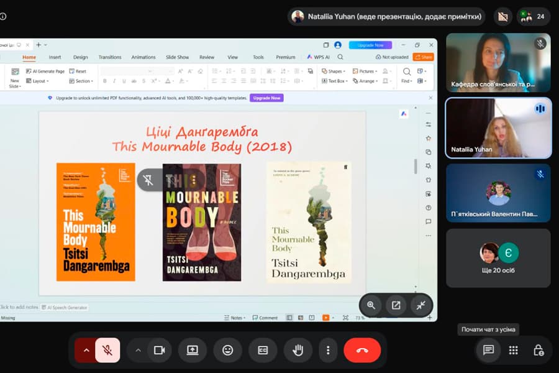Open the Slide Show tab
The height and width of the screenshot is (373, 559).
click(x=177, y=57)
